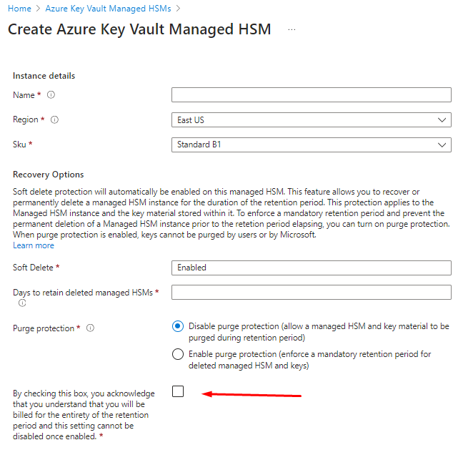The height and width of the screenshot is (455, 473).
Task: Click the chevron arrow on Sku dropdown
Action: coord(442,145)
